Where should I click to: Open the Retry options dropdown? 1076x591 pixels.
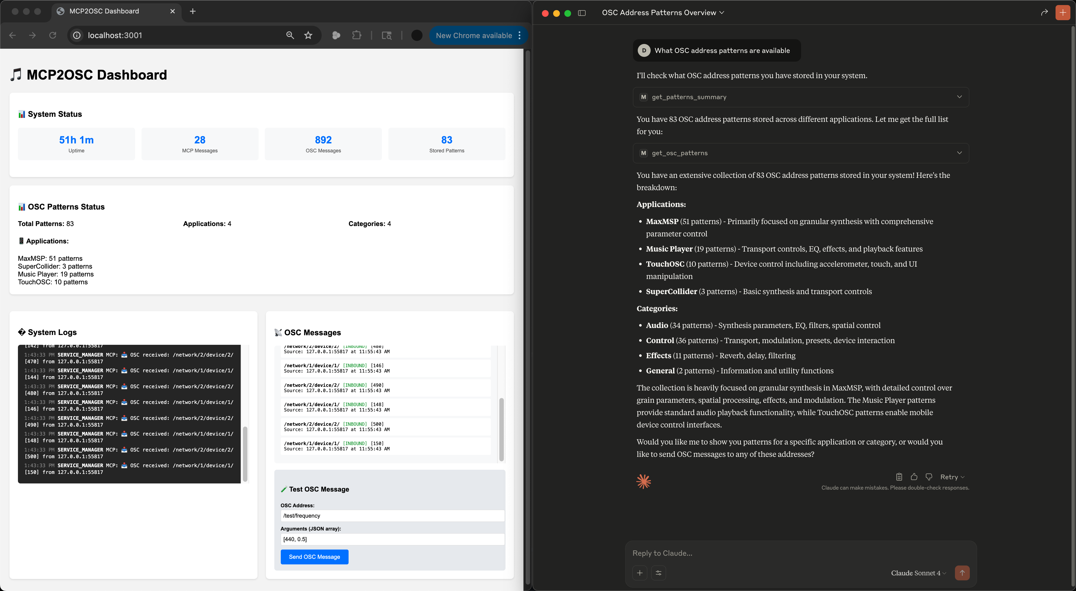pos(952,477)
